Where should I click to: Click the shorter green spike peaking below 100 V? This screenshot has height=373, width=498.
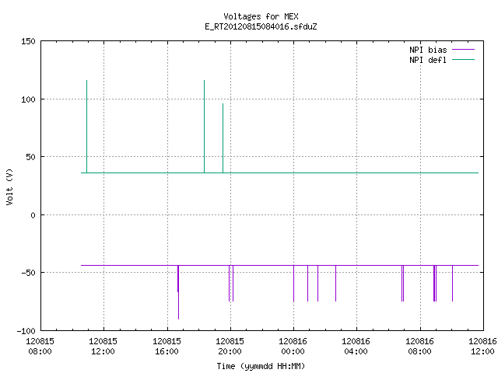[223, 138]
